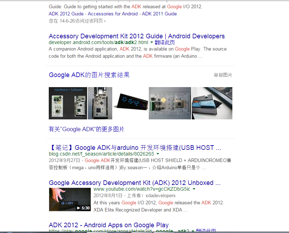289x233 pixels.
Task: Open the black LED clock image thumbnail
Action: tap(131, 103)
